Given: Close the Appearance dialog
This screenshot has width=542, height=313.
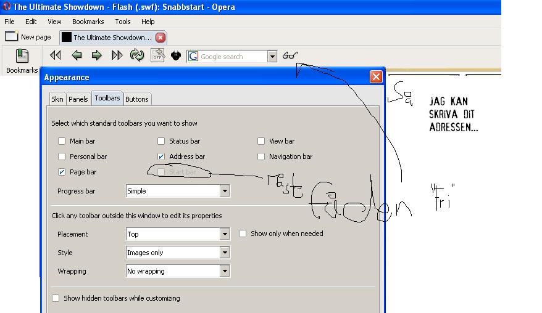Looking at the screenshot, I should (x=376, y=76).
